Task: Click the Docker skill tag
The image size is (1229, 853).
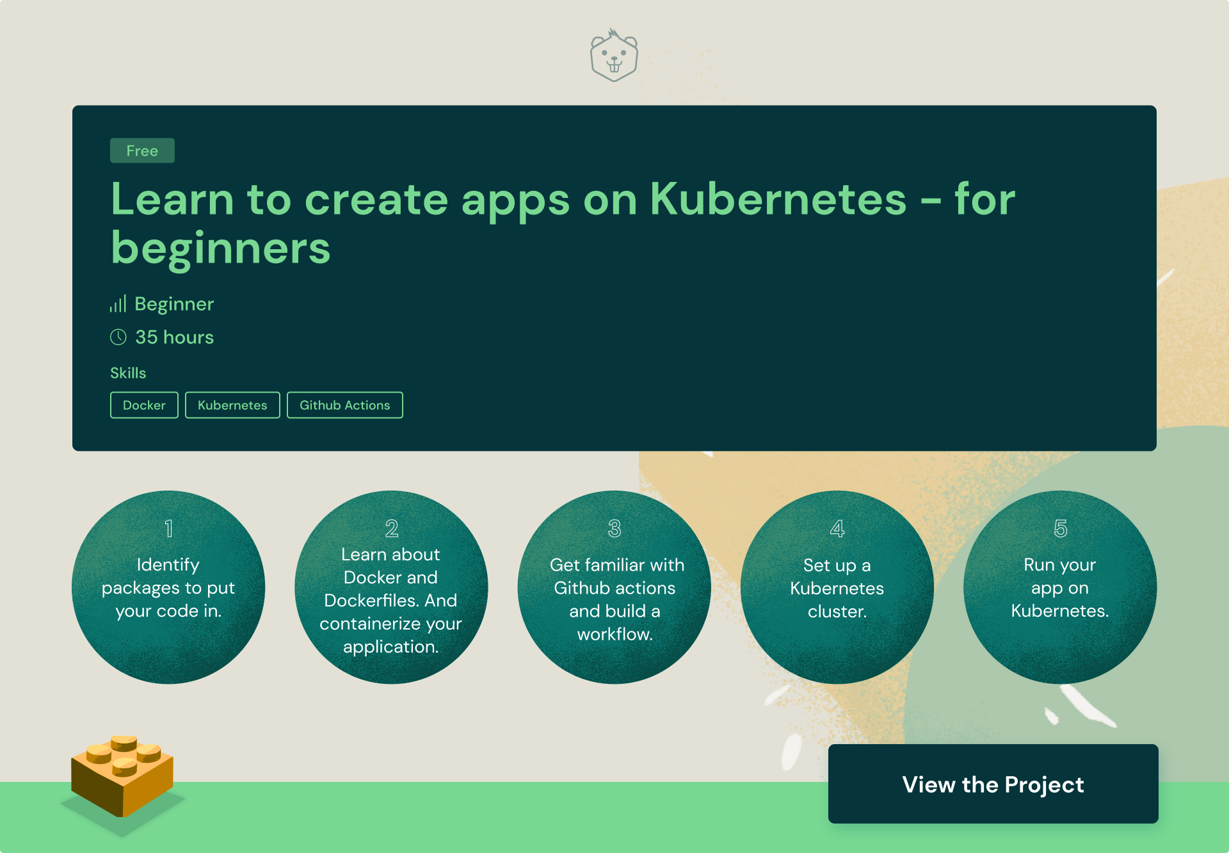Action: coord(144,405)
